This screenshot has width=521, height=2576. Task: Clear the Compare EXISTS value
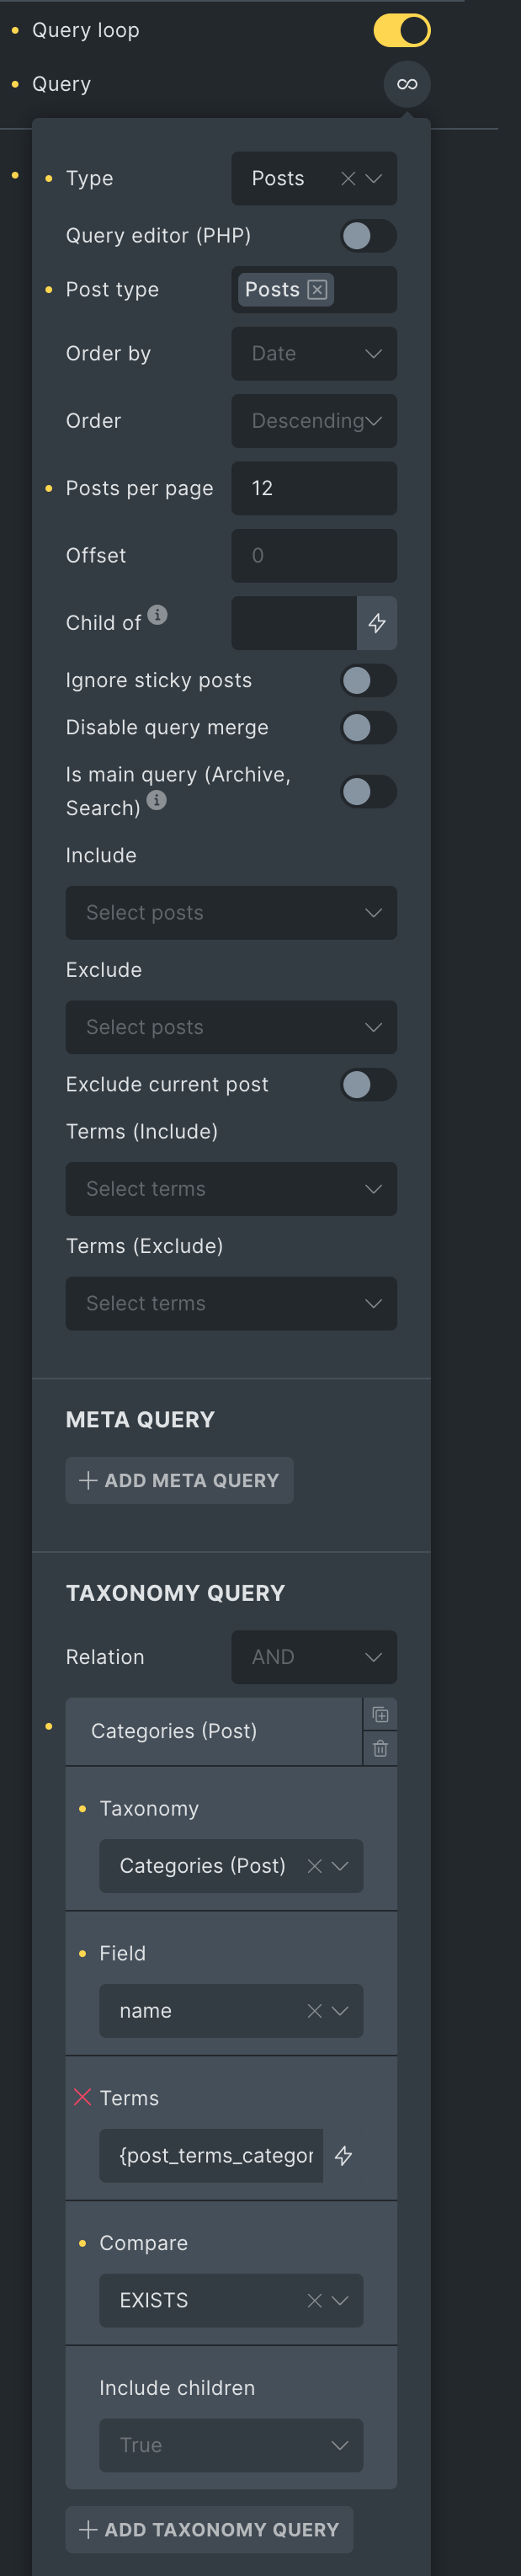(314, 2300)
